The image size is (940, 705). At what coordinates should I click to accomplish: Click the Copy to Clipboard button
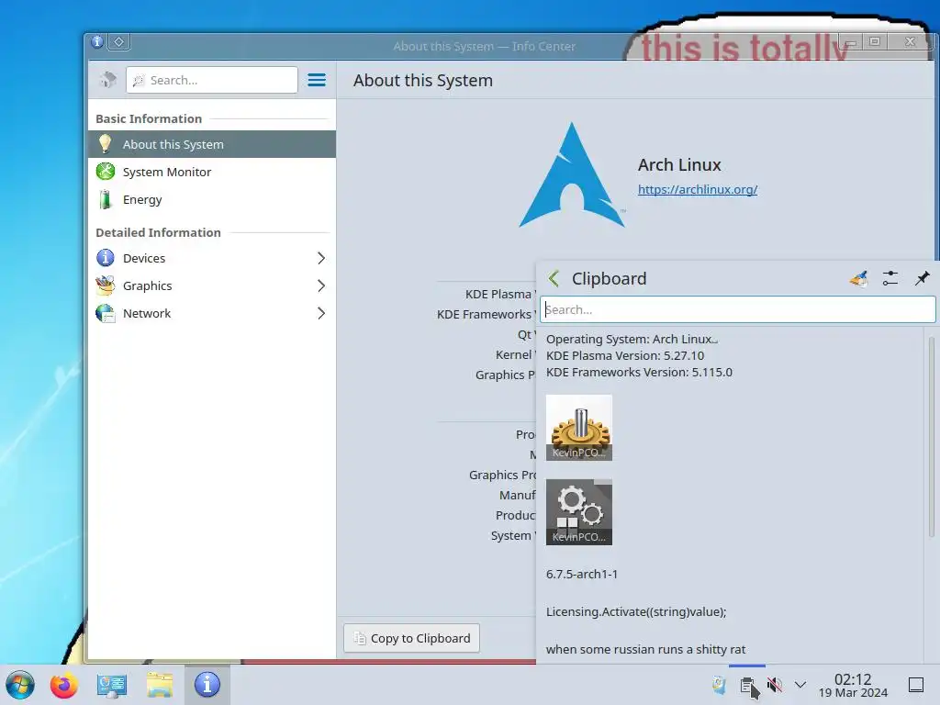point(411,639)
